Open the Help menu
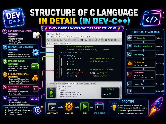166x124 pixels. pos(101,37)
